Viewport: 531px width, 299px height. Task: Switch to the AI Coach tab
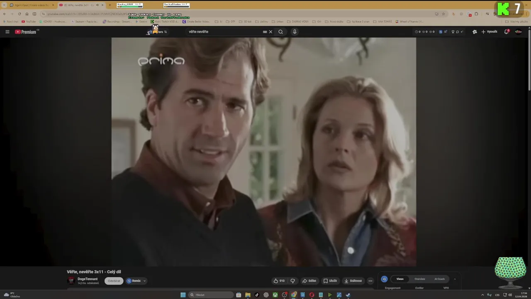click(x=440, y=279)
